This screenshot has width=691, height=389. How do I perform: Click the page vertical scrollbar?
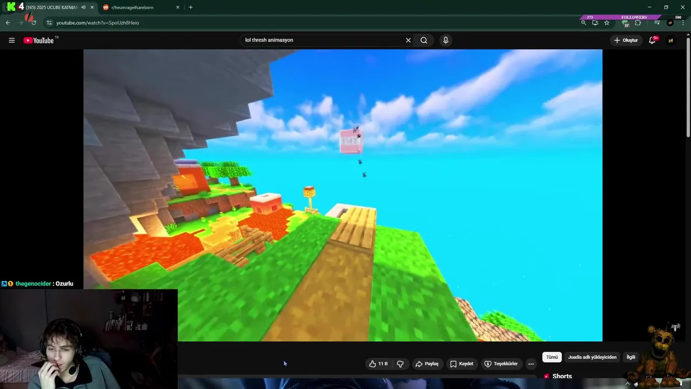pyautogui.click(x=688, y=86)
